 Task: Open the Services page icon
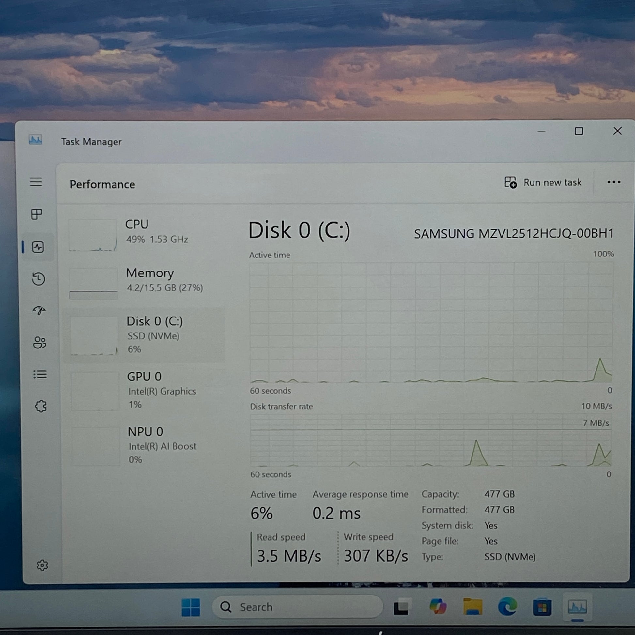pos(41,406)
